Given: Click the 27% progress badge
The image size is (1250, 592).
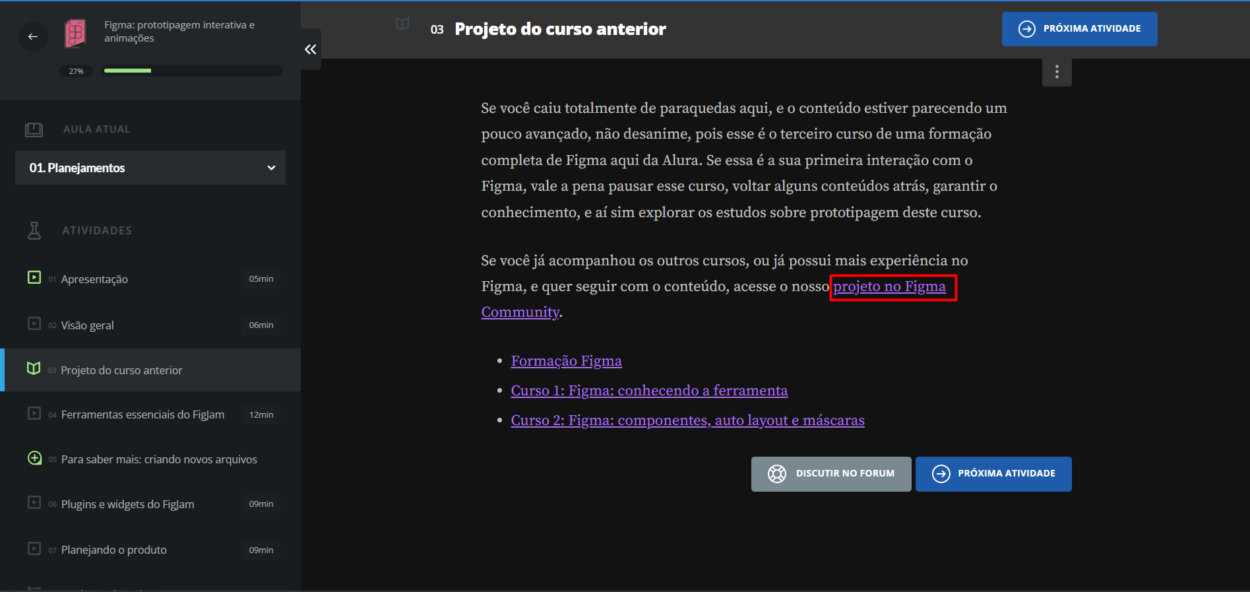Looking at the screenshot, I should coord(77,71).
